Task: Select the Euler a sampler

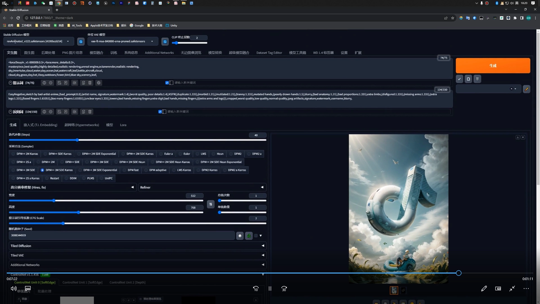Action: pos(166,154)
